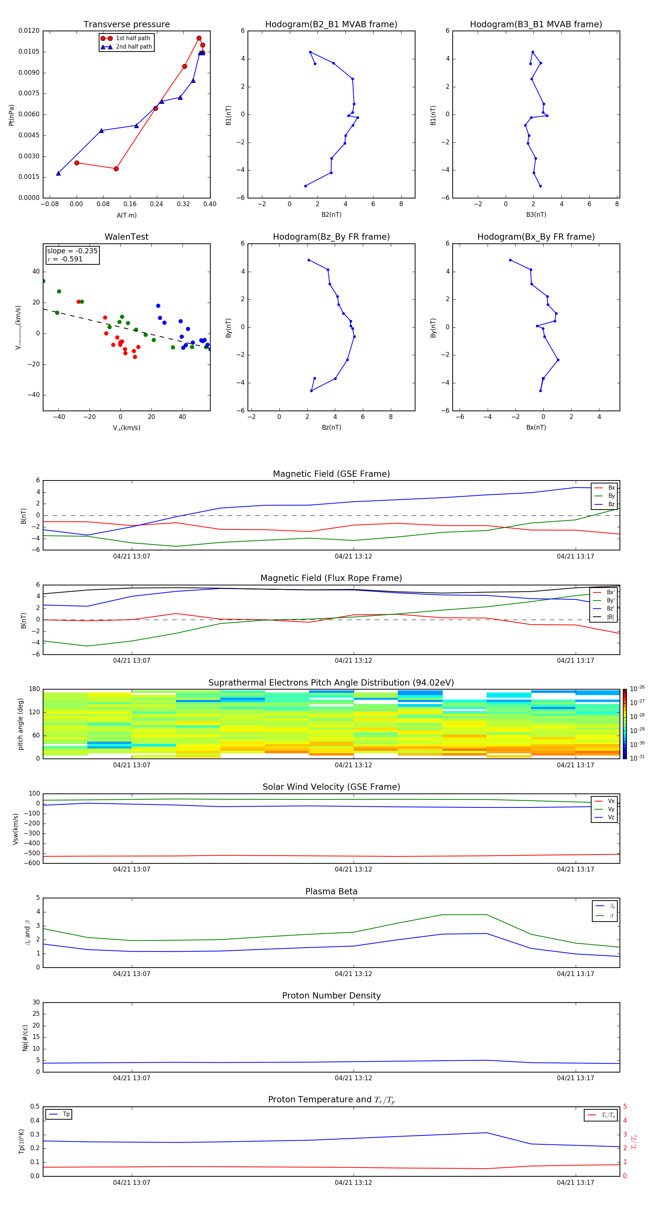Select "|B|" in Flux Rope legend
Viewport: 663px width, 1215px height.
(x=604, y=617)
